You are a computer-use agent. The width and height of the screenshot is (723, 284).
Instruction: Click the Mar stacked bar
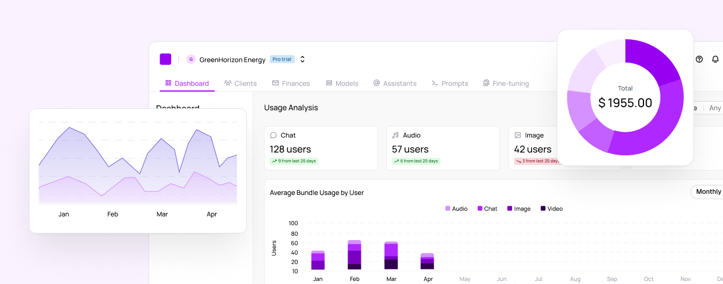[391, 256]
